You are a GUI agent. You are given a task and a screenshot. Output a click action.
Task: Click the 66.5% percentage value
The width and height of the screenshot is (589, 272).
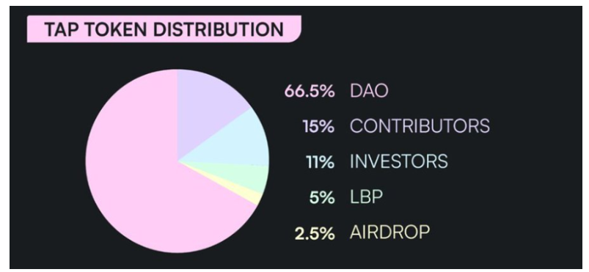310,92
